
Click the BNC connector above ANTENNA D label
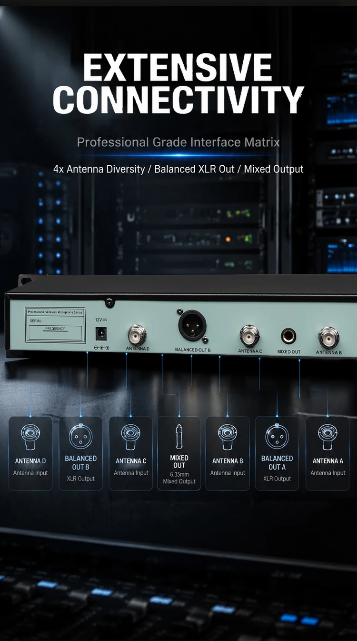pyautogui.click(x=137, y=335)
